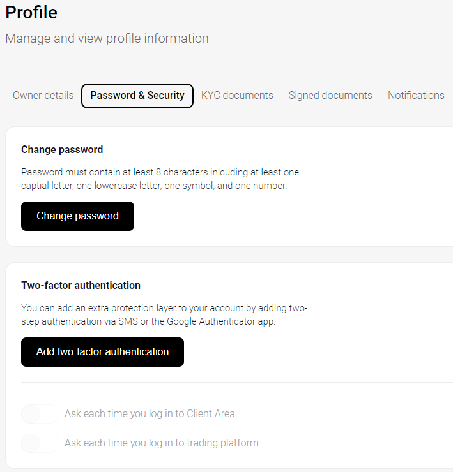Open the Notifications tab
The width and height of the screenshot is (453, 472).
click(416, 96)
